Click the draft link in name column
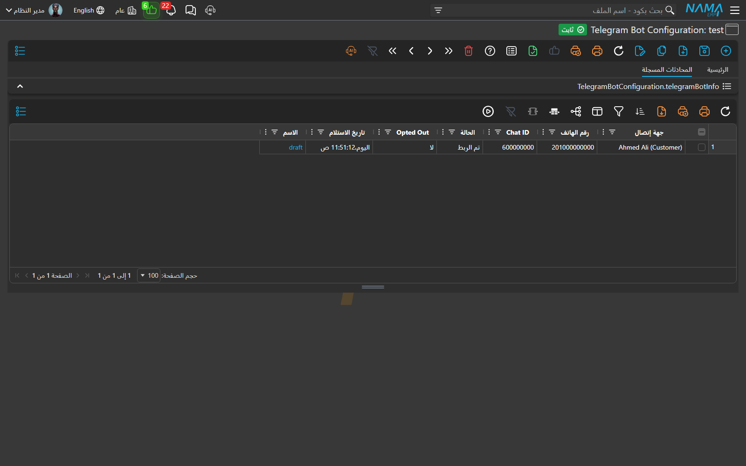Viewport: 746px width, 466px height. [296, 147]
